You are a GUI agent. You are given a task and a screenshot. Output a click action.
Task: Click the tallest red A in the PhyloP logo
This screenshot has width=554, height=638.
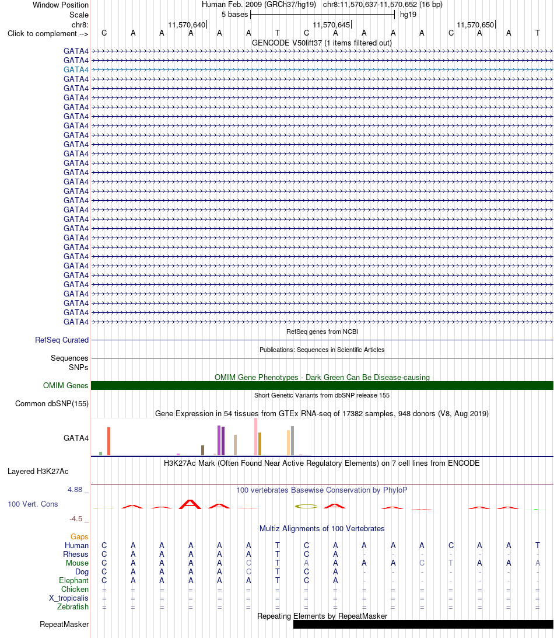click(x=190, y=504)
